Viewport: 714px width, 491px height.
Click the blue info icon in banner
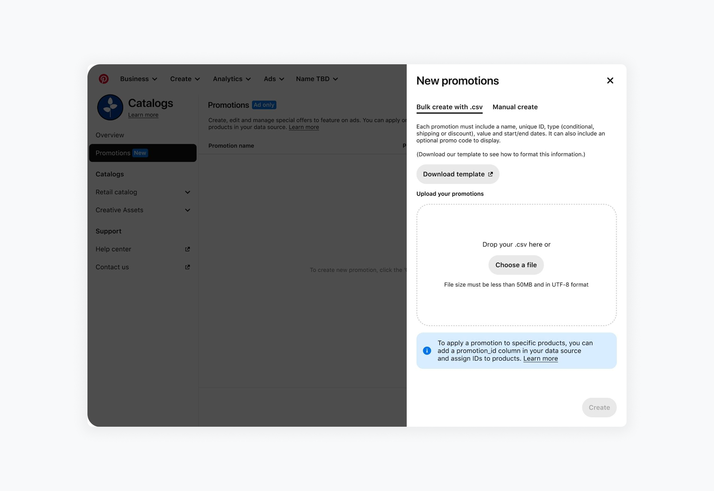427,351
